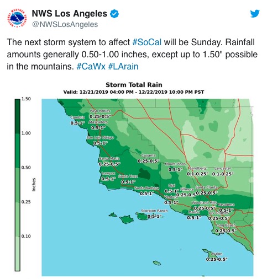The image size is (262, 279).
Task: Open the NWS Los Angeles display name
Action: pos(69,14)
